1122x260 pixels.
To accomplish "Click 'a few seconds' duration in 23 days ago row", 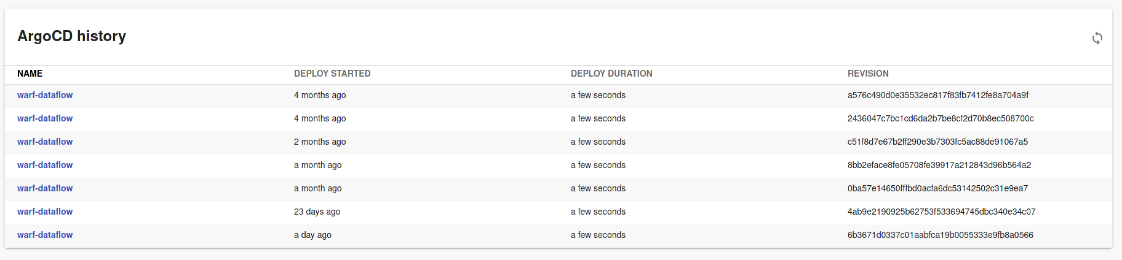I will pos(598,212).
